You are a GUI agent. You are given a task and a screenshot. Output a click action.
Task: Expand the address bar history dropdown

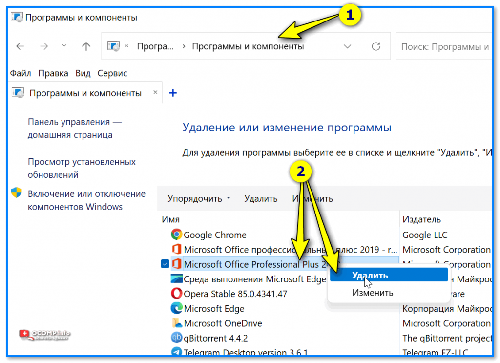coord(347,46)
